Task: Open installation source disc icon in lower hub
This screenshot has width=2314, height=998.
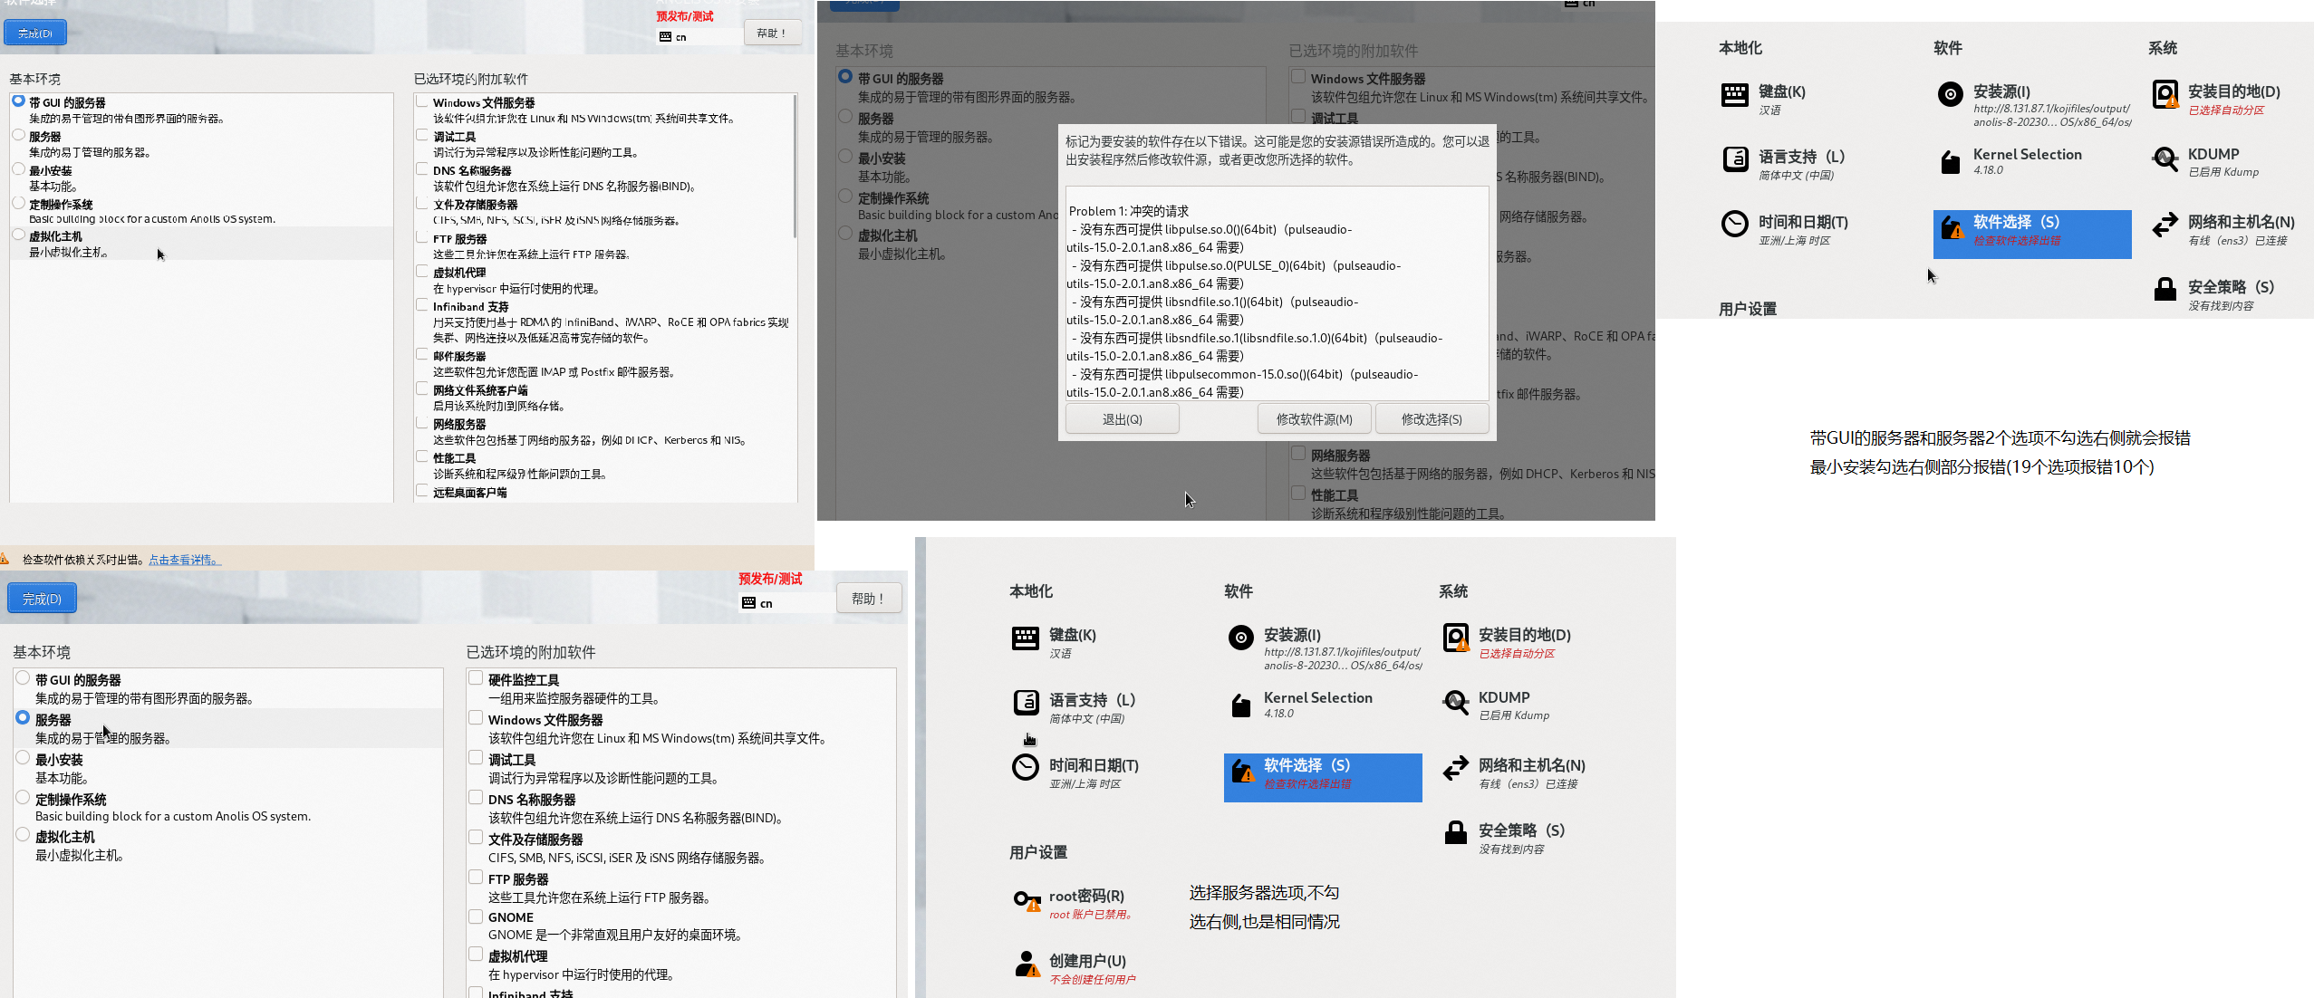Action: (1240, 638)
